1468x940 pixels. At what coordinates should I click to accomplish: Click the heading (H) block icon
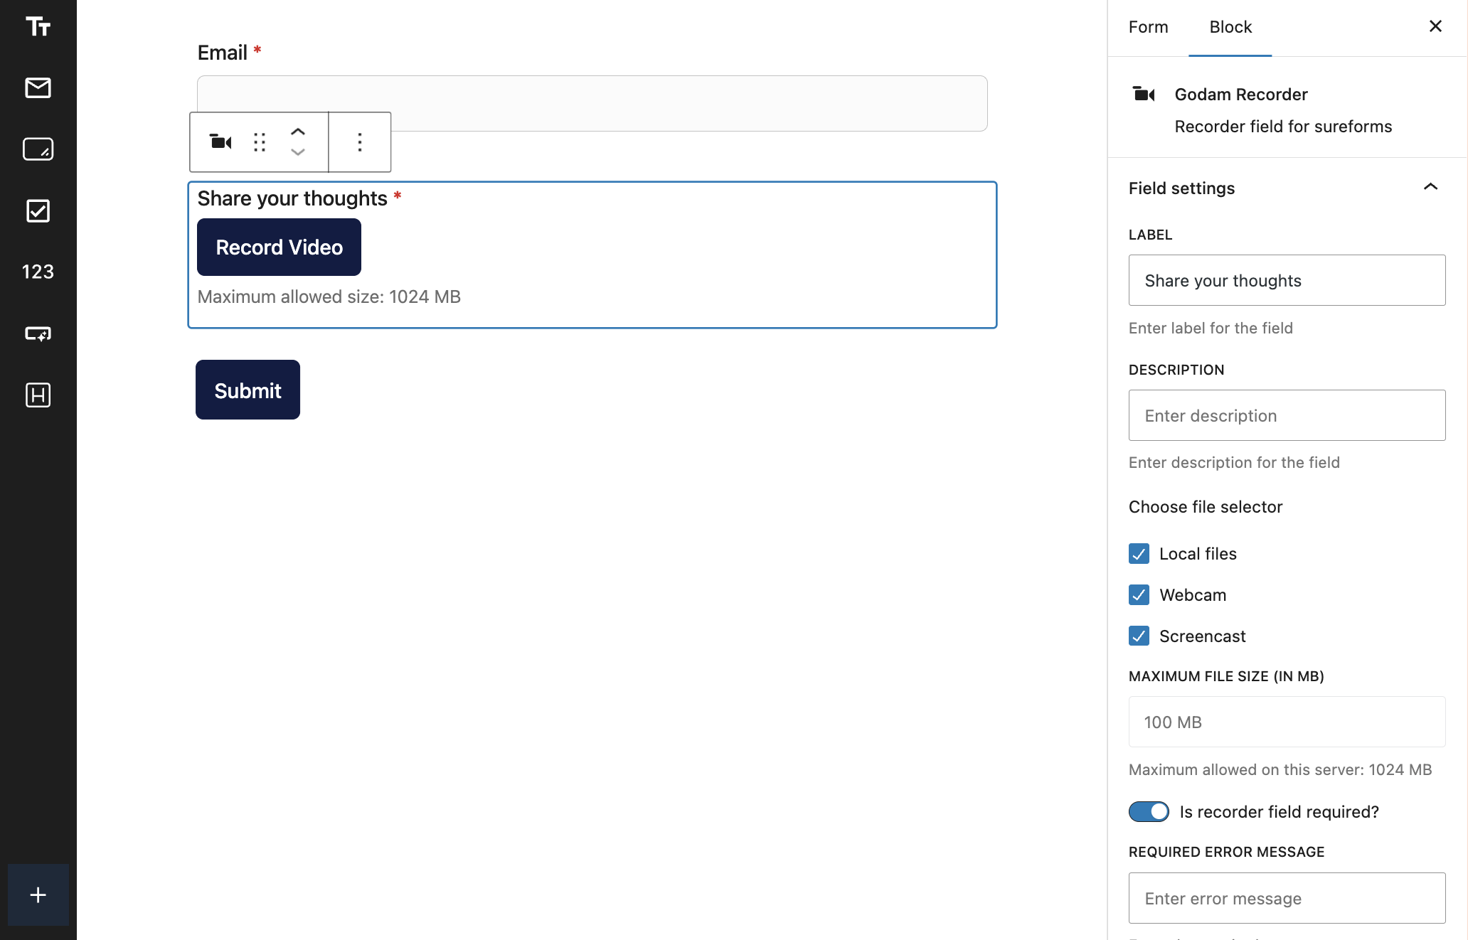tap(38, 395)
